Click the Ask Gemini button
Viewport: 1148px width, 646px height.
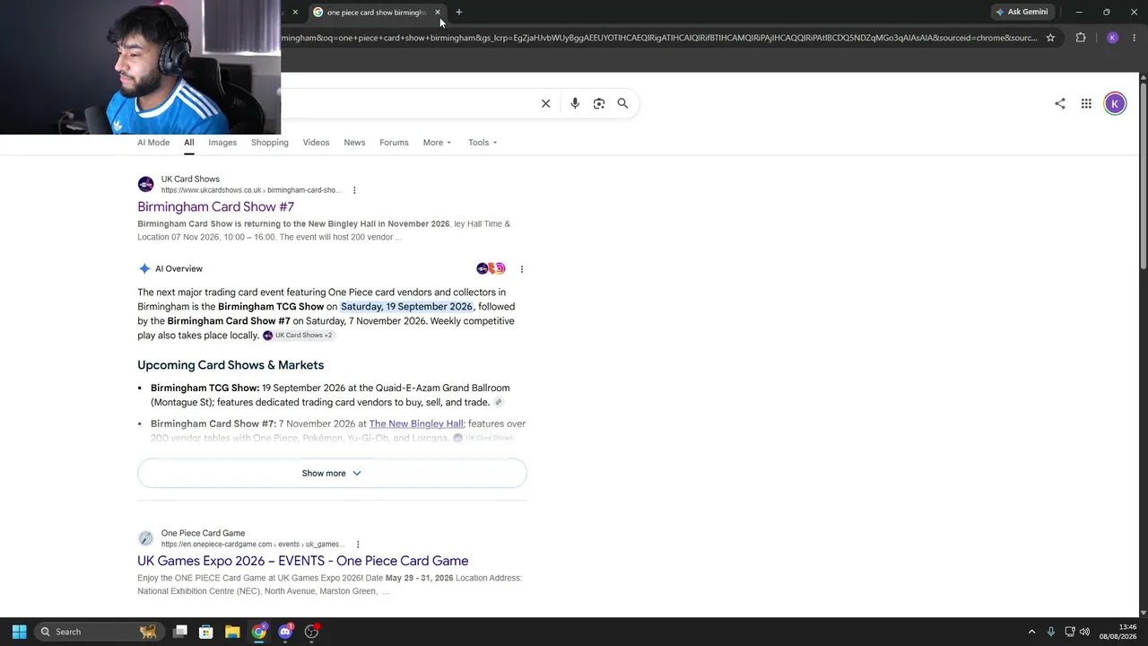pyautogui.click(x=1022, y=12)
